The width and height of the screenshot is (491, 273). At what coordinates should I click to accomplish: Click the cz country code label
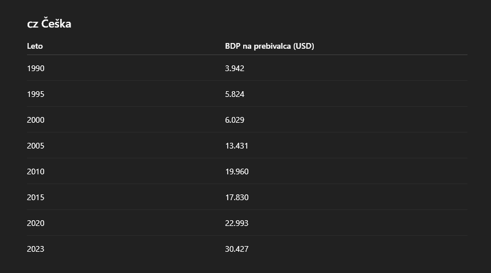pyautogui.click(x=33, y=25)
